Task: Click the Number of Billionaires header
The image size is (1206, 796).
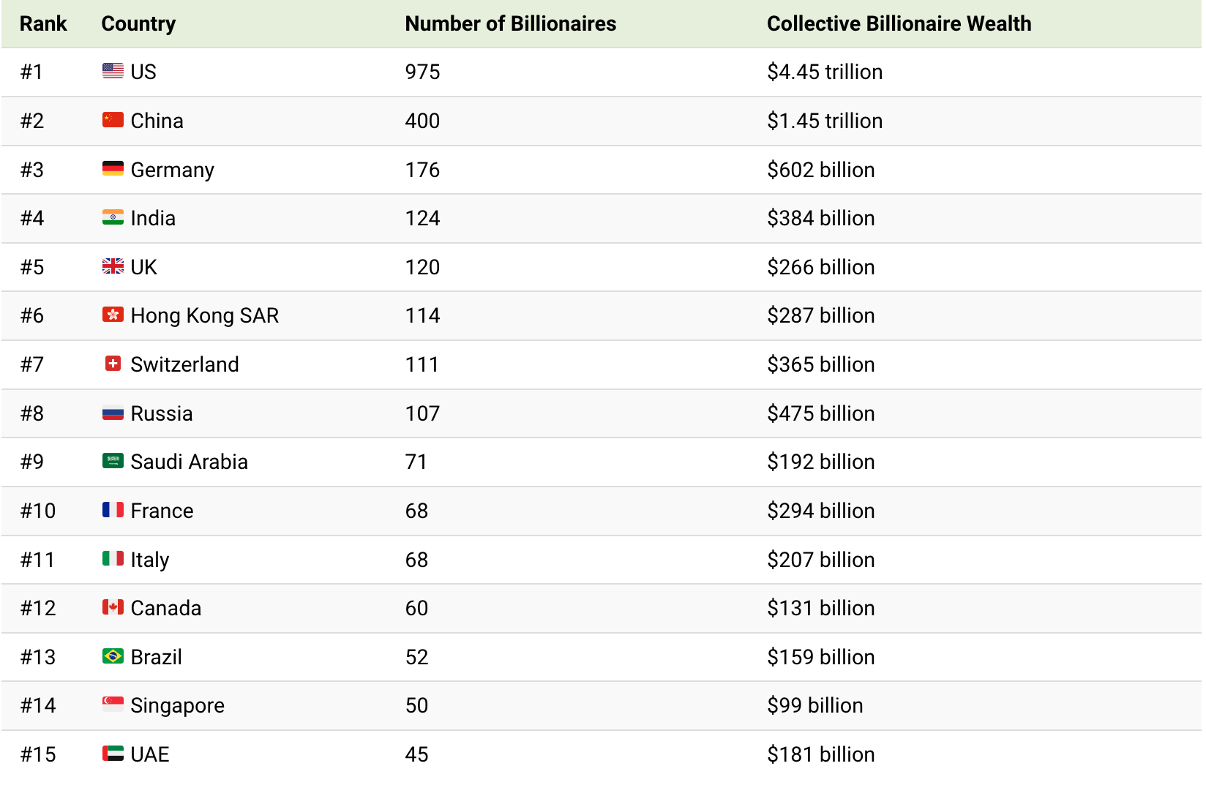Action: click(x=511, y=23)
